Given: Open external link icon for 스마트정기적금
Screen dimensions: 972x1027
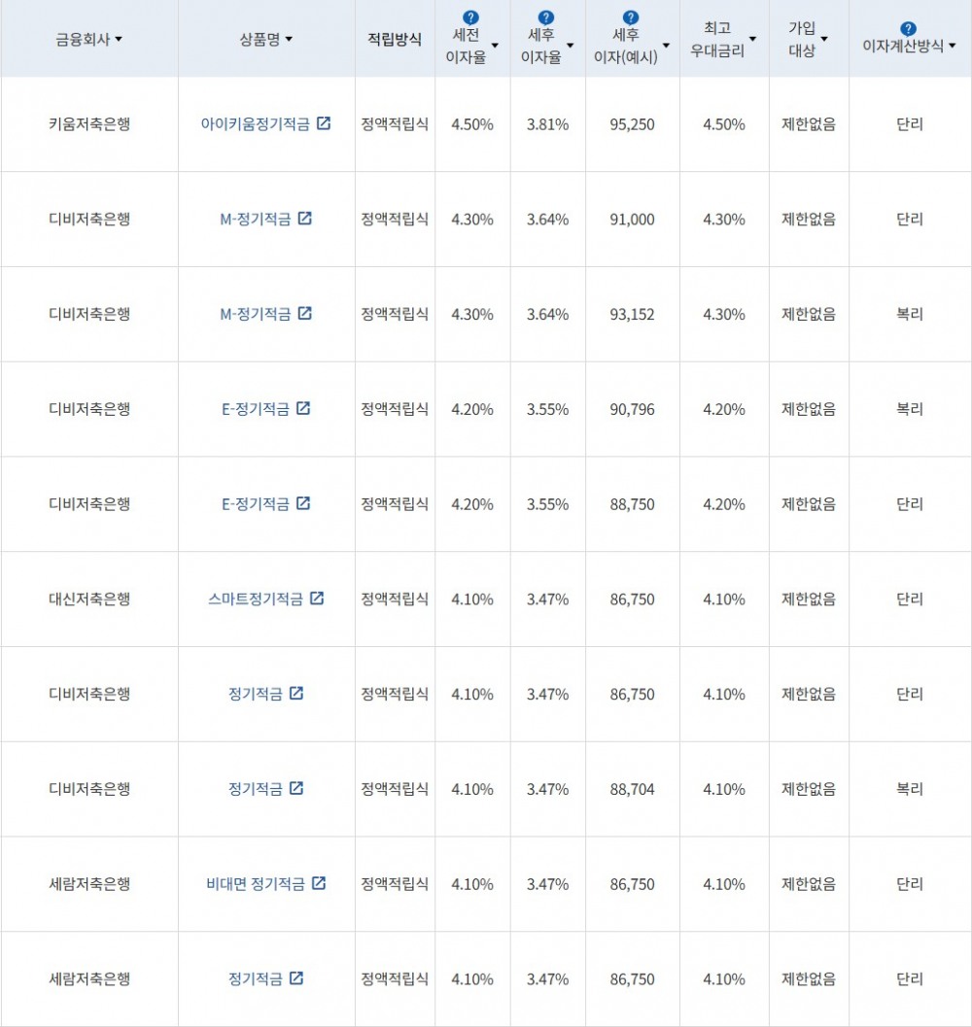Looking at the screenshot, I should [317, 599].
